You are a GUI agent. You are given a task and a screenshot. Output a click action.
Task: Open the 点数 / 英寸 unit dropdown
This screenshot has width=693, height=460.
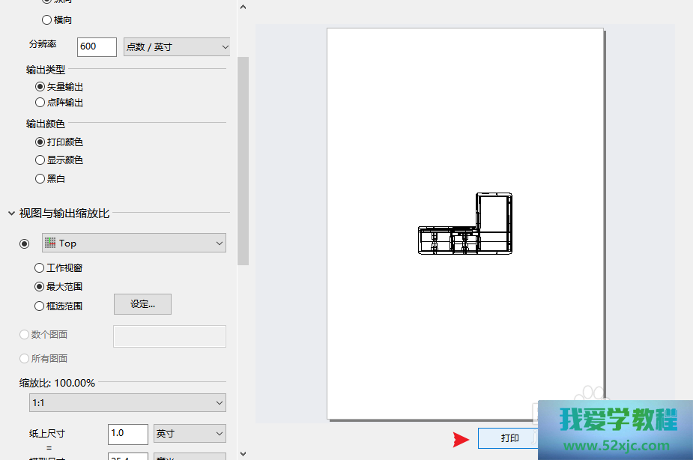(x=177, y=46)
